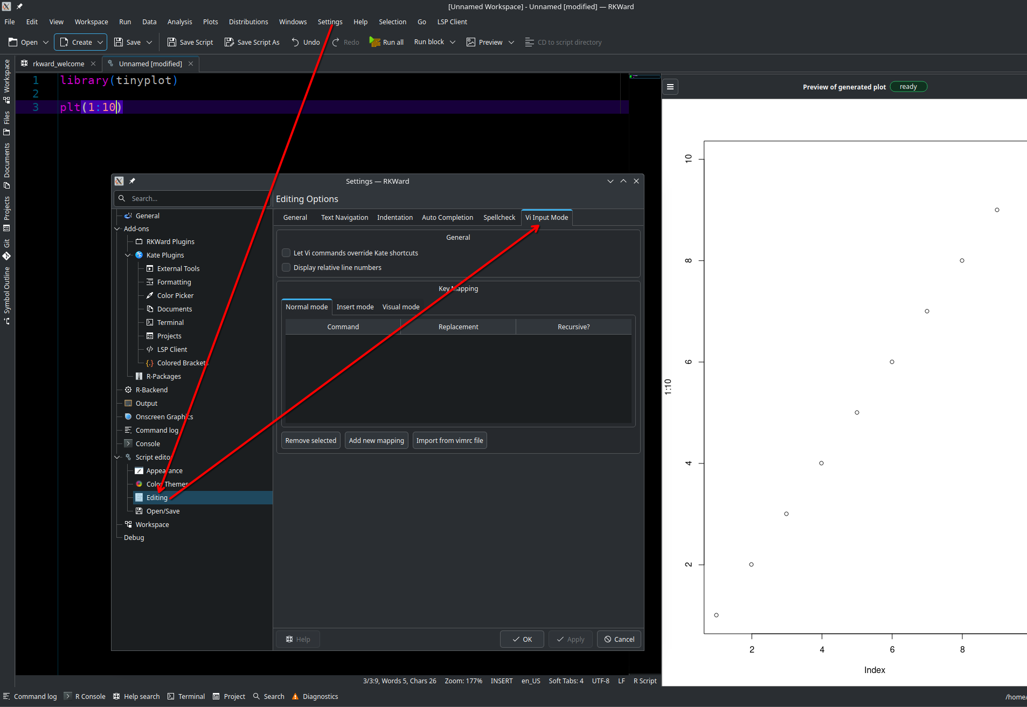Select RKWard Plugins in settings tree
The width and height of the screenshot is (1027, 707).
click(x=170, y=241)
